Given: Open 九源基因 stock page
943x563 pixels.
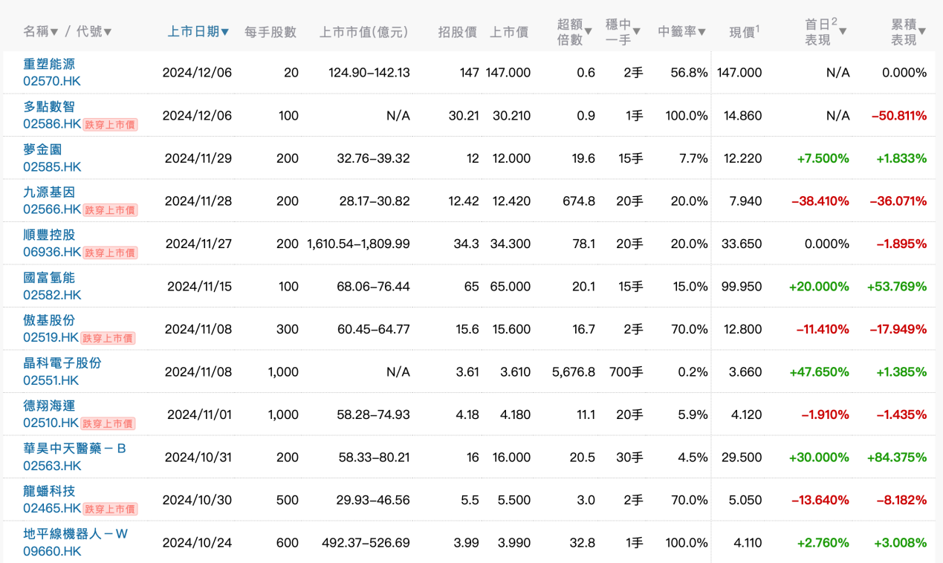Looking at the screenshot, I should click(x=49, y=192).
